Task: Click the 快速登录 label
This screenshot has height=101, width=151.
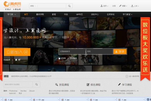Action: point(7,60)
